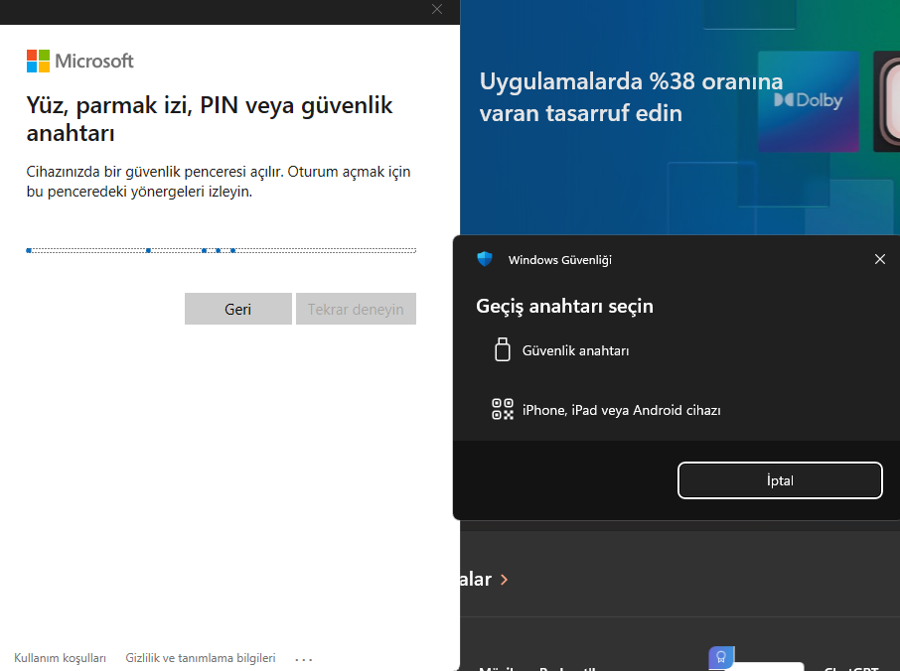Open the three-dot more options footer menu

304,659
